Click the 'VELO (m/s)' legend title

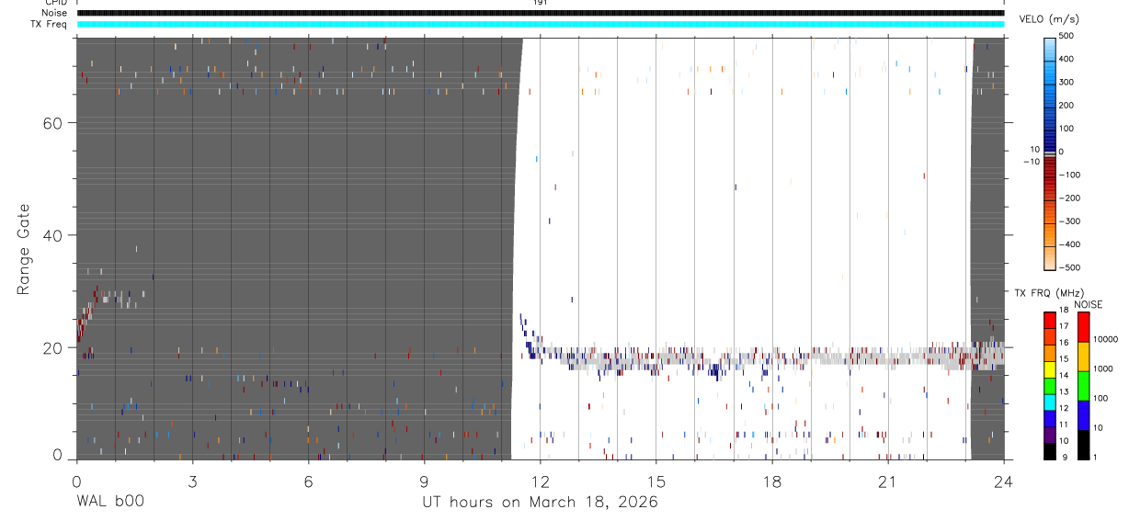point(1049,19)
